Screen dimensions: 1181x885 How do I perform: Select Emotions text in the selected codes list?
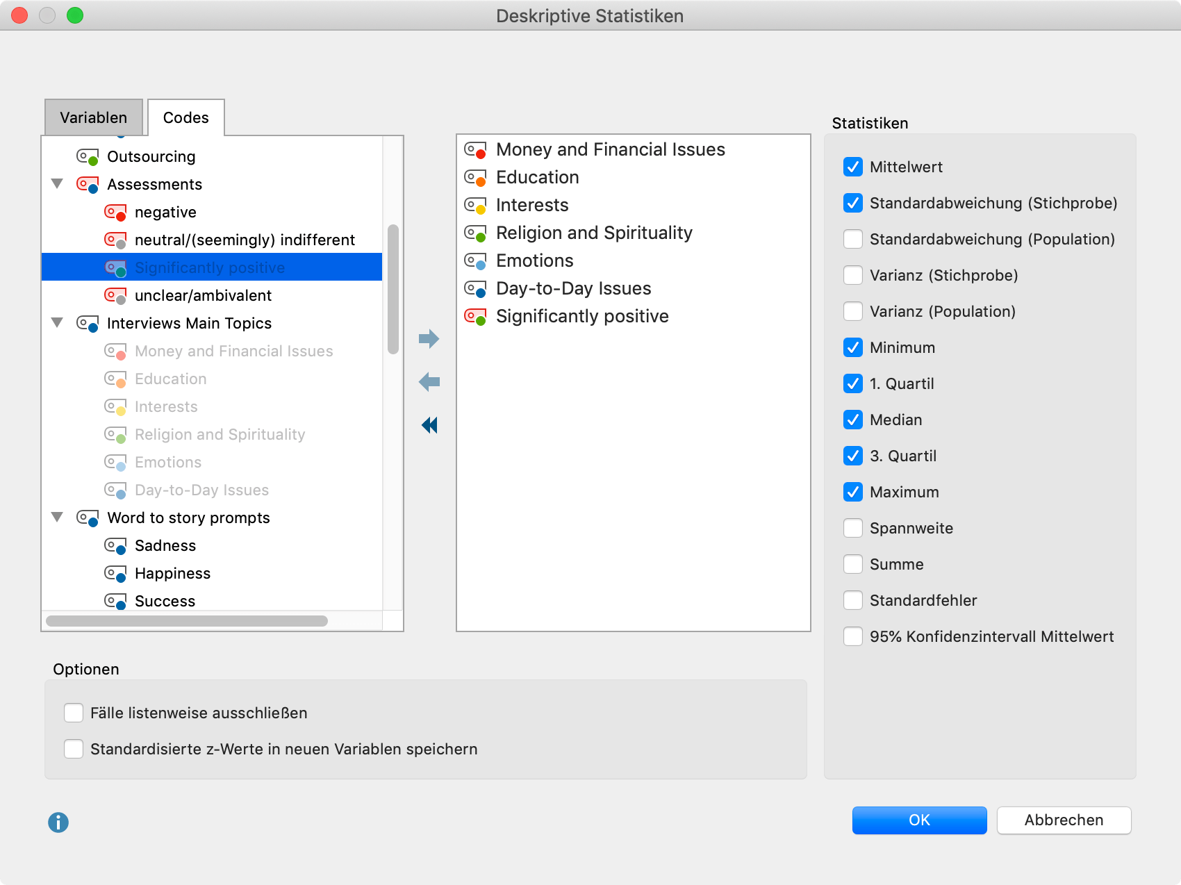(x=535, y=260)
